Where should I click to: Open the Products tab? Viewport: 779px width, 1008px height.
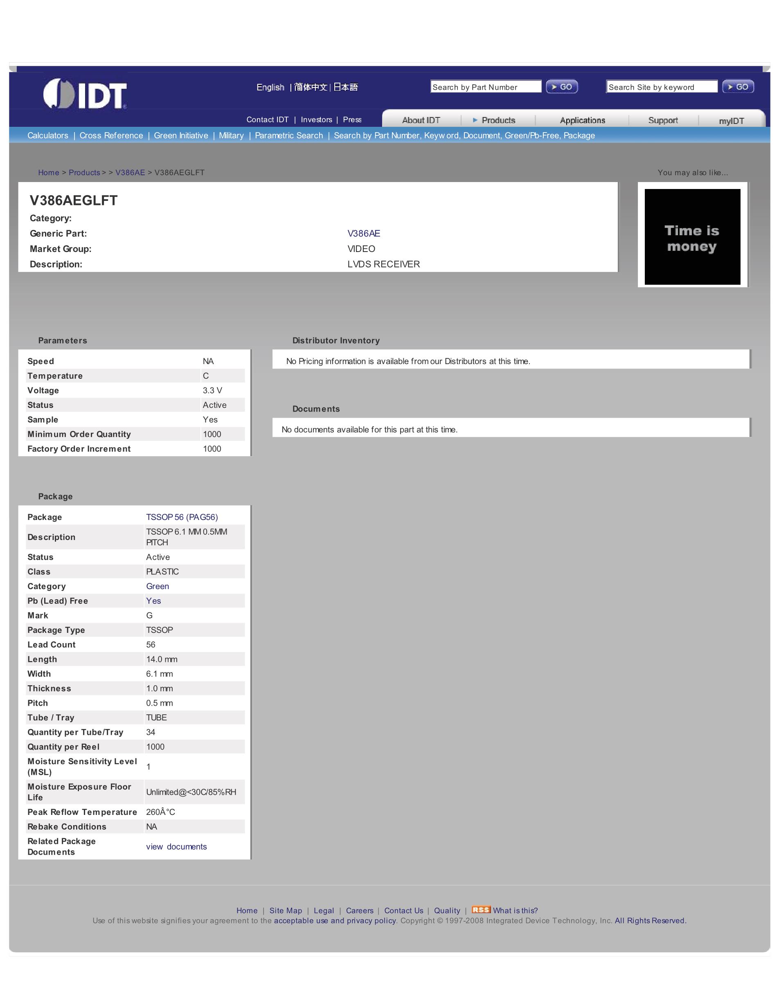(498, 120)
